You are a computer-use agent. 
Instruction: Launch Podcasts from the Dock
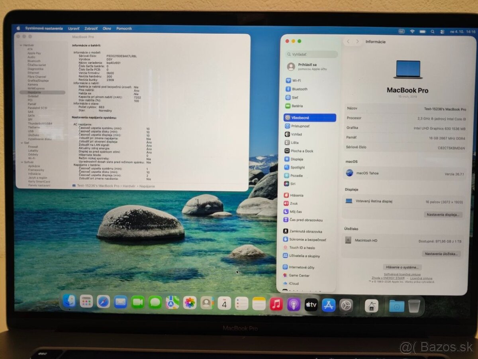[294, 305]
